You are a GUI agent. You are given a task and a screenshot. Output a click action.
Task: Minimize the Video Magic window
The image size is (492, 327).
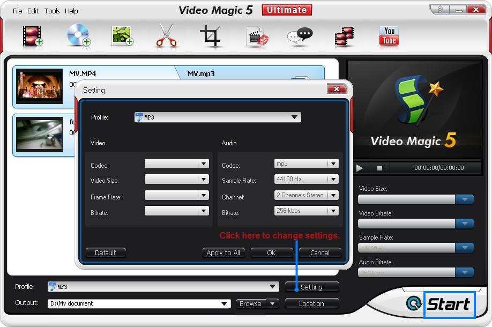click(459, 10)
